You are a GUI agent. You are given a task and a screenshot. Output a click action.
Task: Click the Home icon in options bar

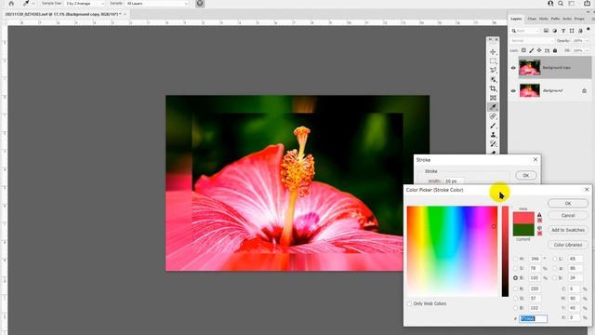click(x=11, y=4)
